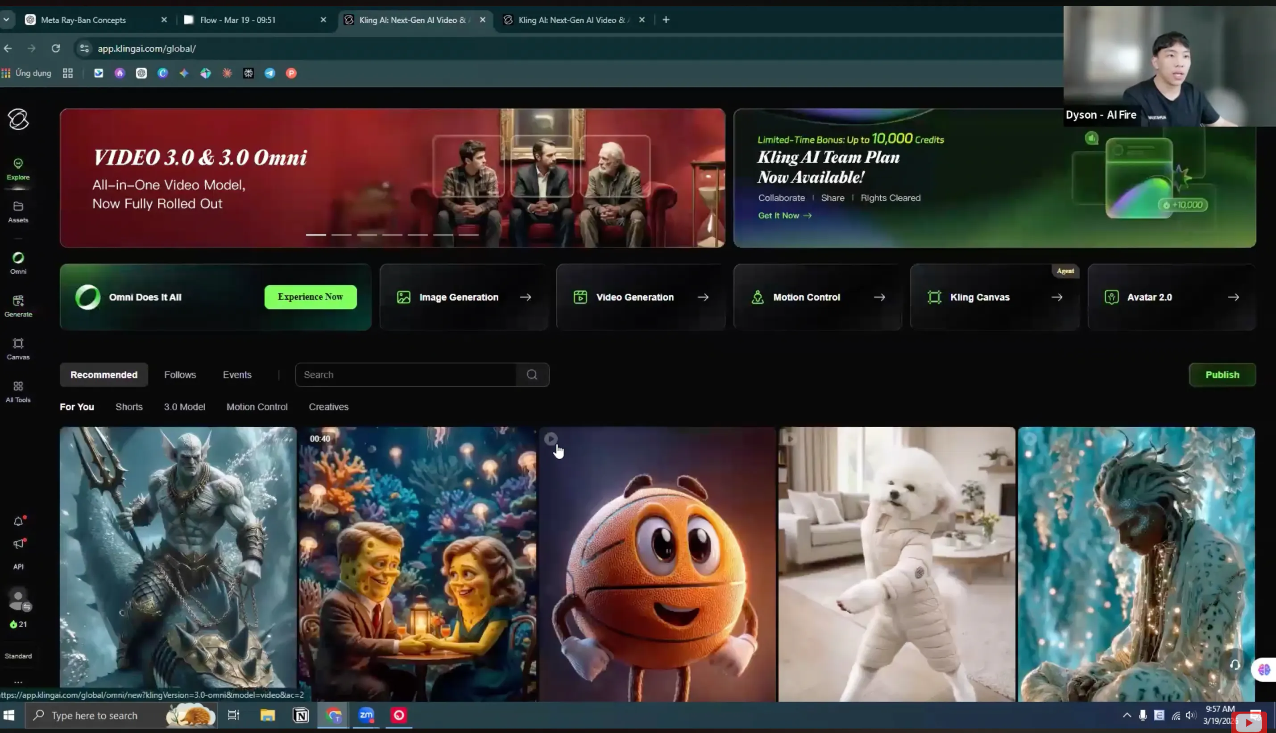Image resolution: width=1276 pixels, height=733 pixels.
Task: Select the Events tab
Action: point(237,375)
